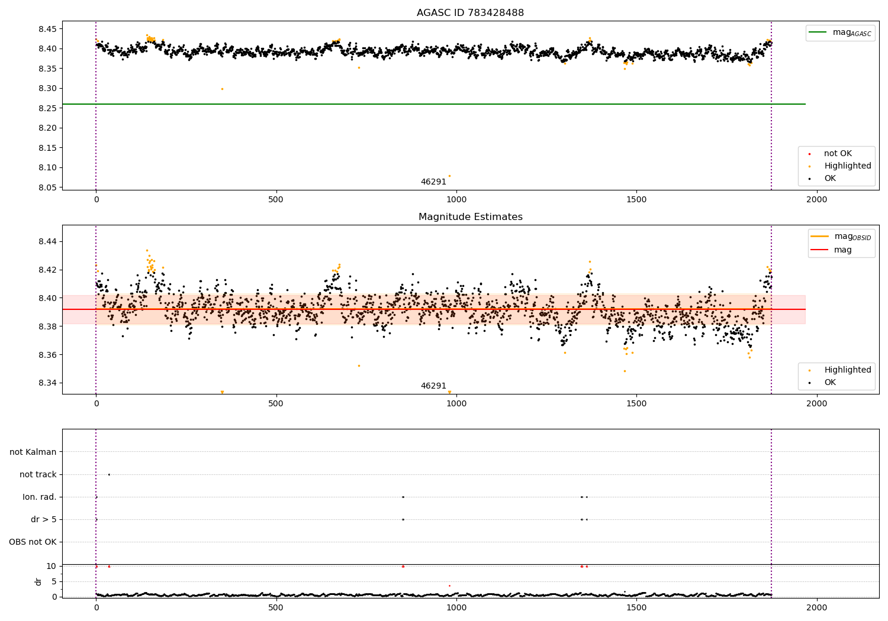Click the '46291' annotation in the top plot
This screenshot has height=621, width=888.
pos(433,182)
